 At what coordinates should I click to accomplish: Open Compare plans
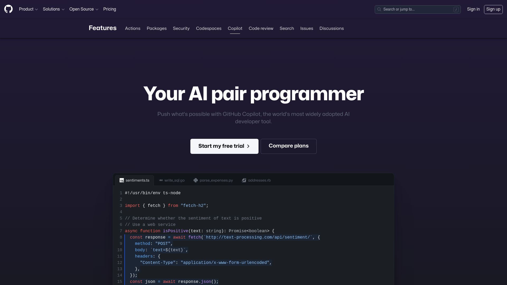click(288, 146)
